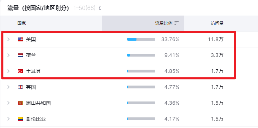Click the 国家 column header
This screenshot has height=128, width=258.
coord(22,23)
